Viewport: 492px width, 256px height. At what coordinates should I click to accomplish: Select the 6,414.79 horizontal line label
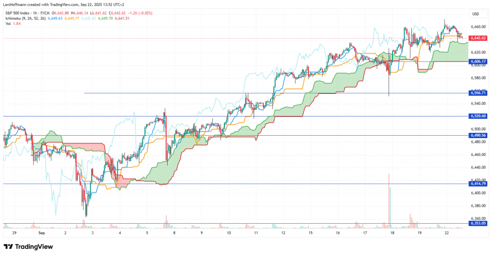pos(479,184)
